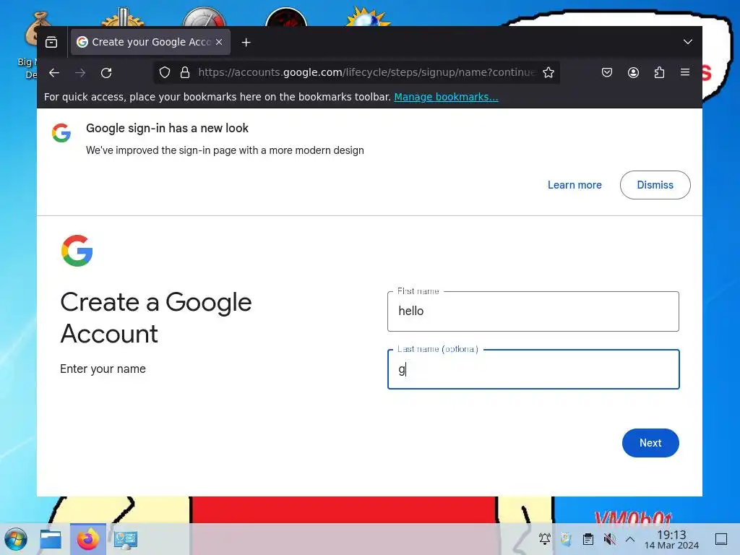Open the start menu orb
The height and width of the screenshot is (555, 740).
point(16,539)
